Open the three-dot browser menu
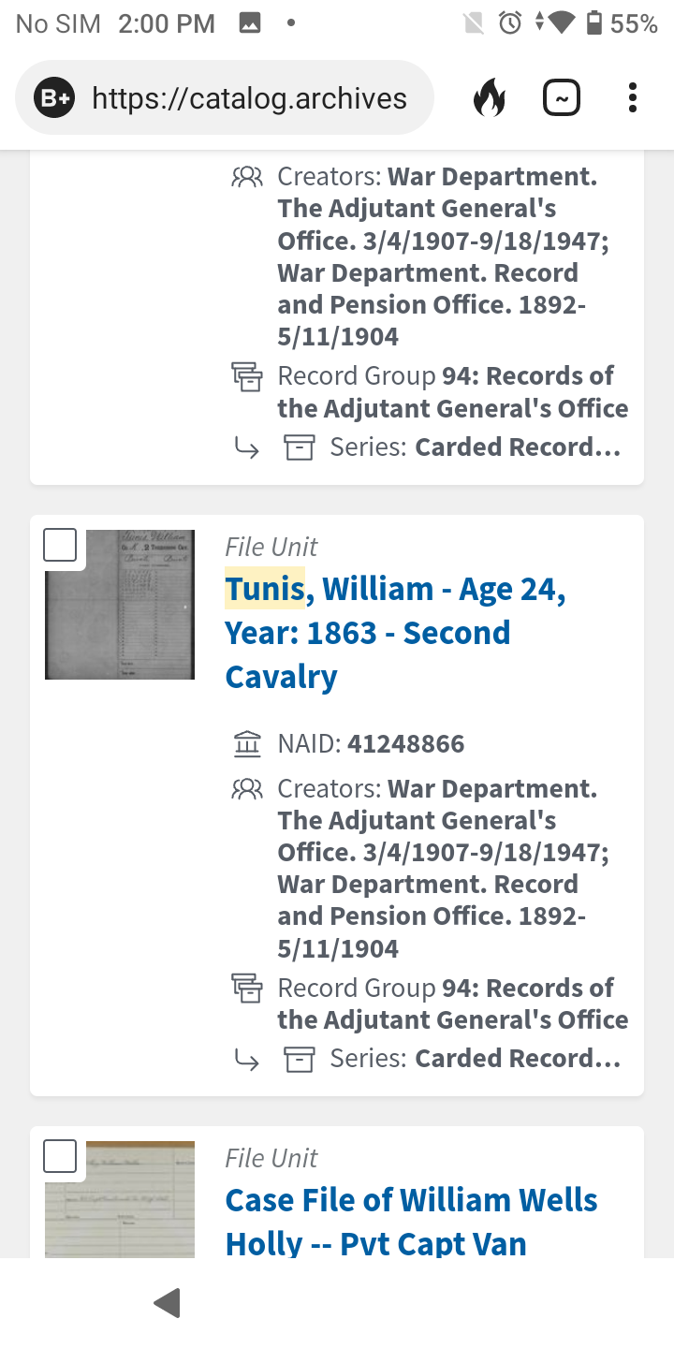 [633, 97]
